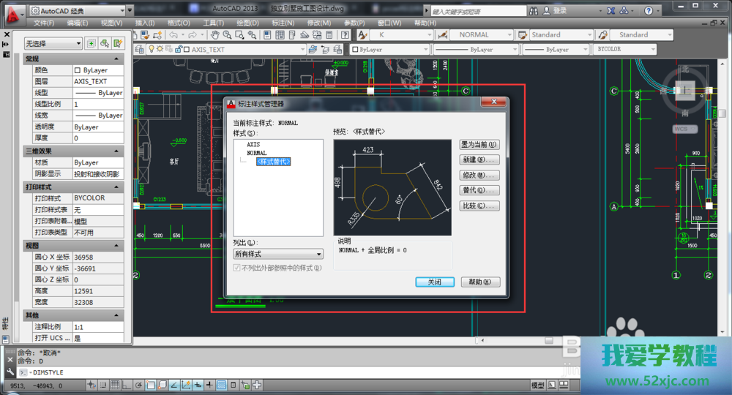This screenshot has height=395, width=732.
Task: Open the Help question mark icon
Action: pos(648,11)
